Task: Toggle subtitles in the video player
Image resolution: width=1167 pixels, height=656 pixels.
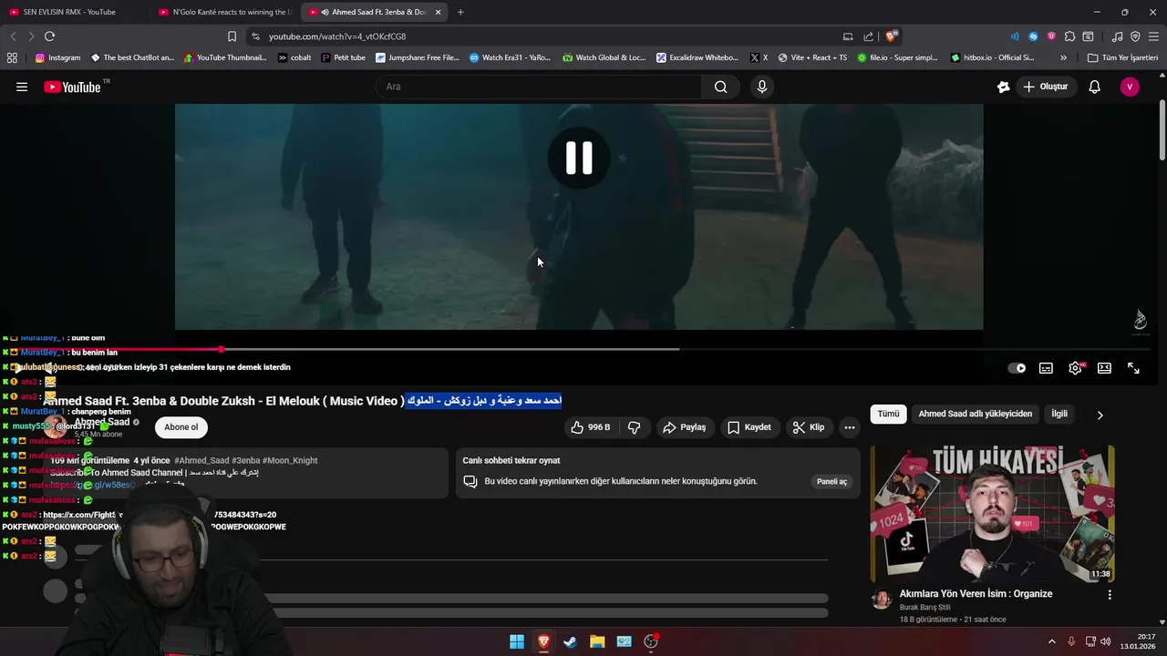Action: click(1046, 368)
